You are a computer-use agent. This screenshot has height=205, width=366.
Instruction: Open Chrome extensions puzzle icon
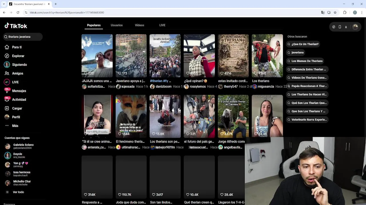[x=345, y=13]
